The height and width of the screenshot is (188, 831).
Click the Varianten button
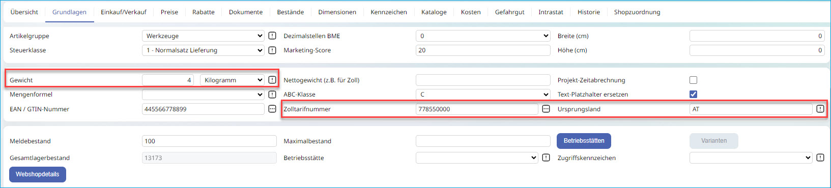click(x=714, y=141)
